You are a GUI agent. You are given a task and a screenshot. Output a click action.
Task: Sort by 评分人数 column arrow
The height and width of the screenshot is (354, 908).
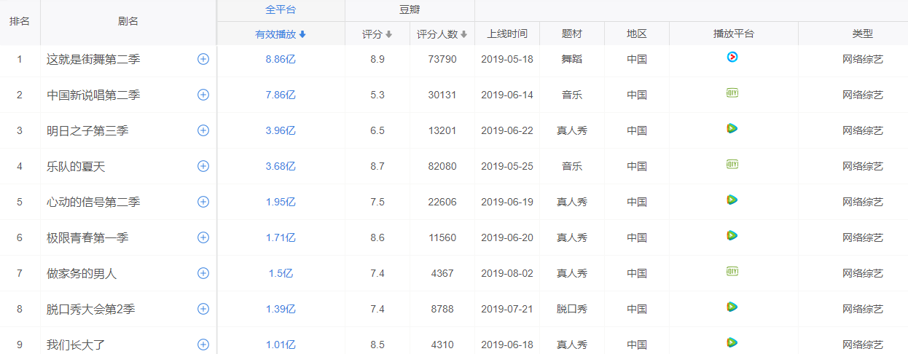[463, 34]
